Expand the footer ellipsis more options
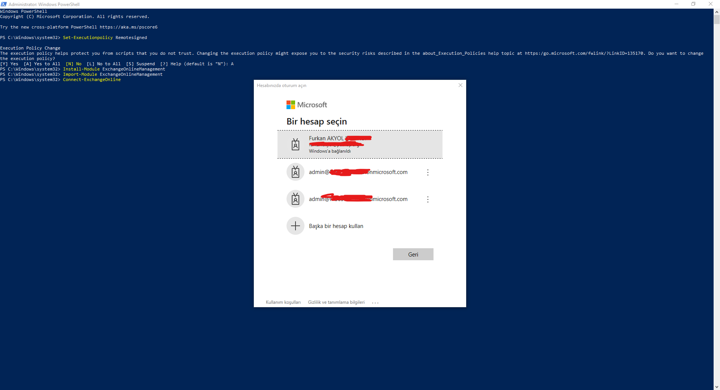The width and height of the screenshot is (720, 390). [x=375, y=303]
